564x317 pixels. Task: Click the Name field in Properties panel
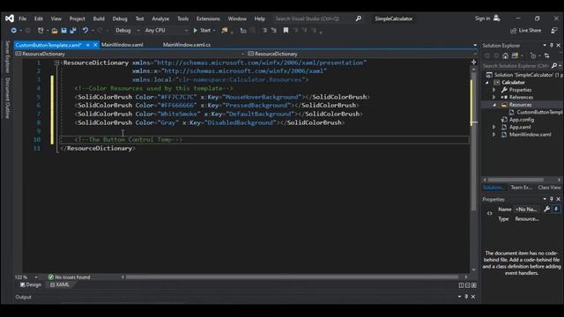[527, 210]
